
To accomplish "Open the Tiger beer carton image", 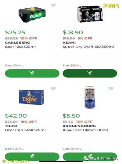I will click(31, 97).
